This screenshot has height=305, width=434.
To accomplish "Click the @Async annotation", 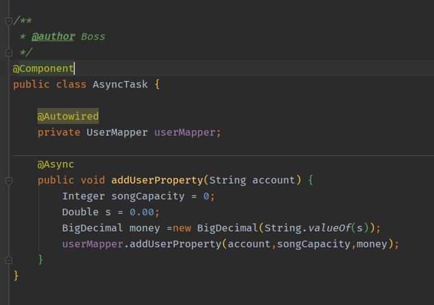I will click(x=56, y=164).
